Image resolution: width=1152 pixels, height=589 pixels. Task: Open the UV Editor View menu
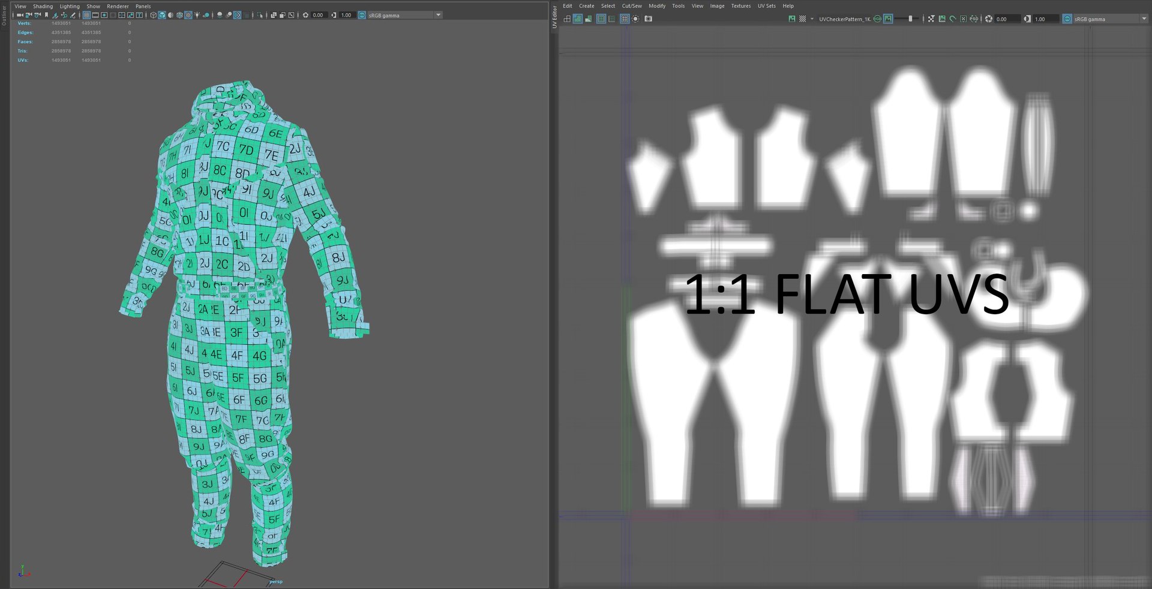click(697, 6)
